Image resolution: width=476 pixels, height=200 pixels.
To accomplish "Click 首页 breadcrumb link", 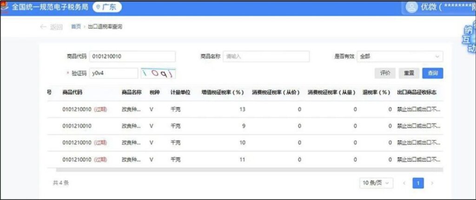I will pos(75,27).
